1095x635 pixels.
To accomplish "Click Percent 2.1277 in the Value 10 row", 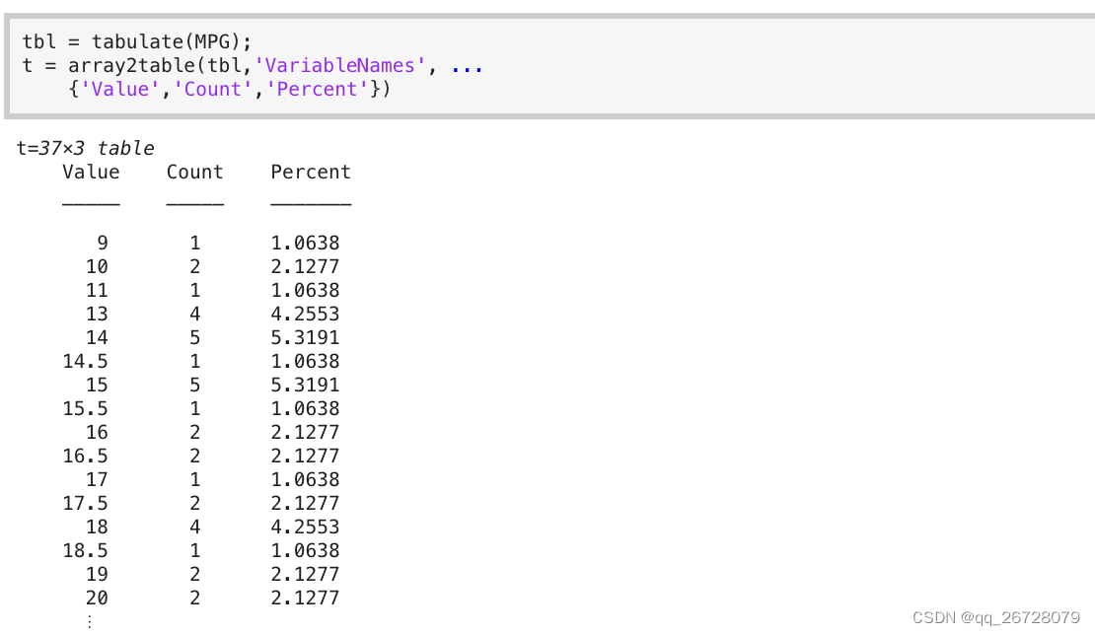I will pos(305,266).
